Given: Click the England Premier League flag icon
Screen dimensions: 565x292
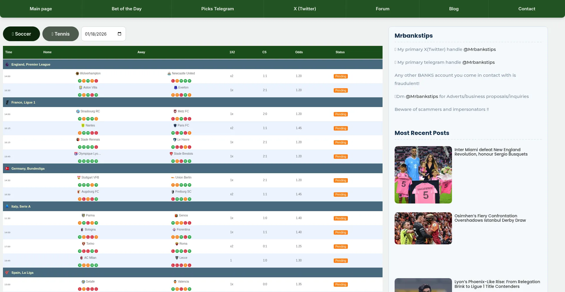Looking at the screenshot, I should coord(7,64).
